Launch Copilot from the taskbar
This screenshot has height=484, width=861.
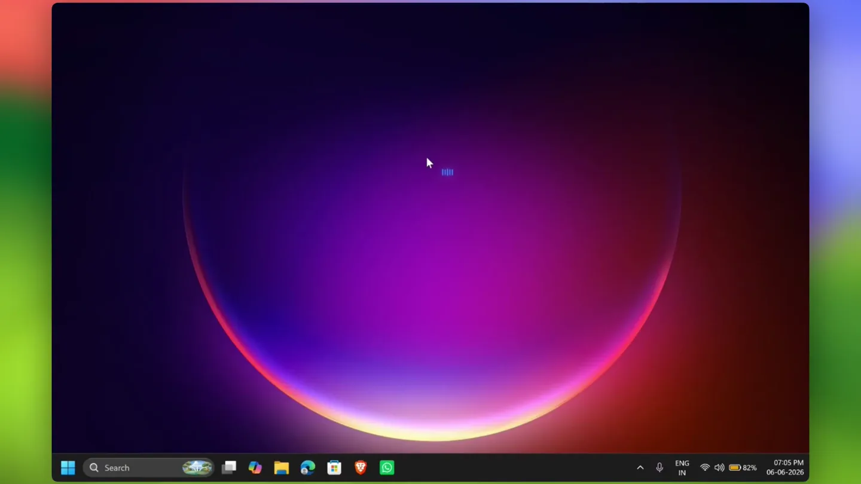(255, 468)
